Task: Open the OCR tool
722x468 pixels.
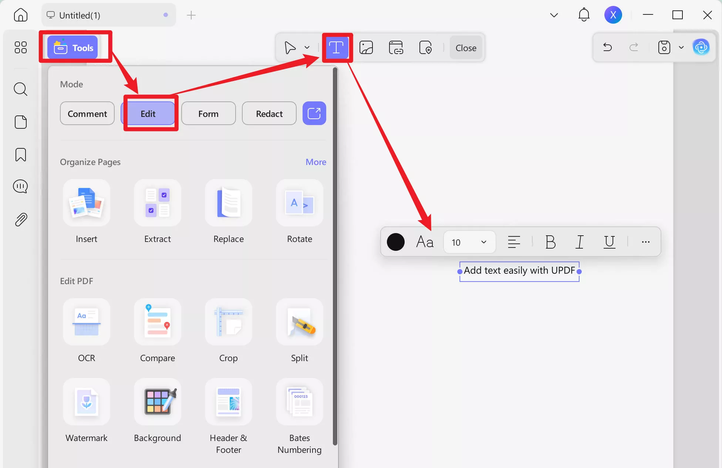Action: point(86,329)
